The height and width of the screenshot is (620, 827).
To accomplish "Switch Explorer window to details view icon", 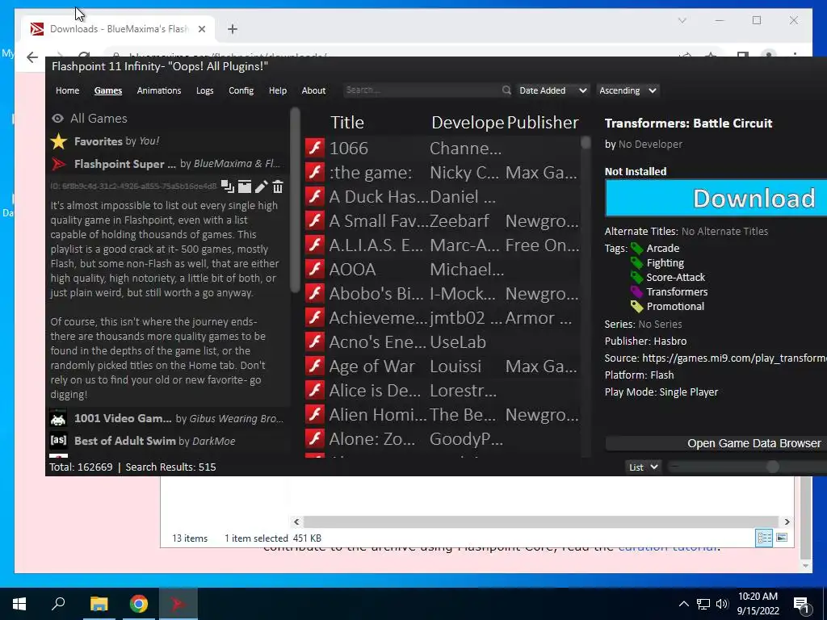I will (x=764, y=538).
